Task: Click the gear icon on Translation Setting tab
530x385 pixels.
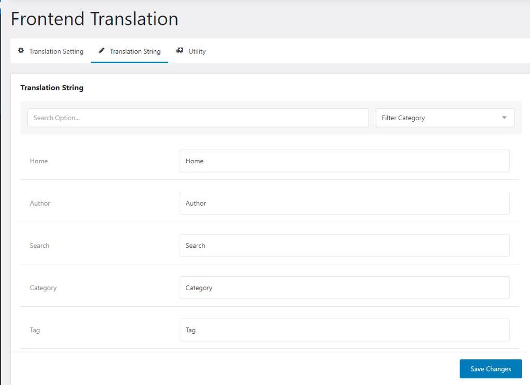Action: click(x=21, y=50)
